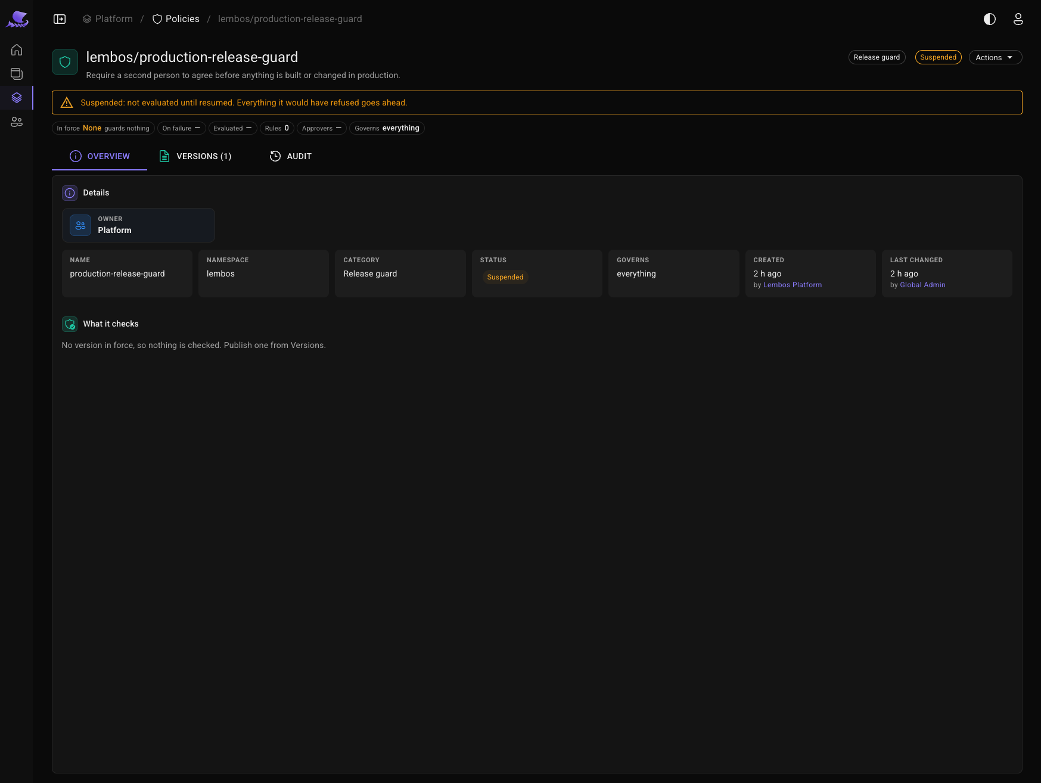Click the Approvers chip
Screen dimensions: 1041x783
(322, 128)
